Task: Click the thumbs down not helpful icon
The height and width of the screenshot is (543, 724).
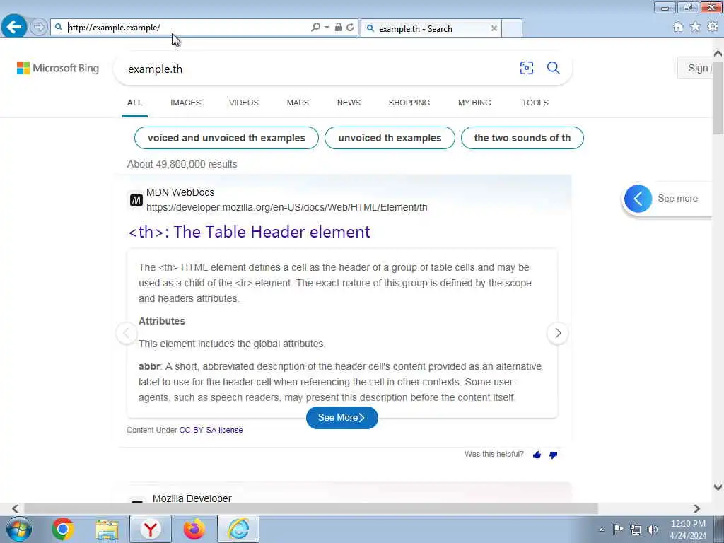Action: pyautogui.click(x=553, y=455)
